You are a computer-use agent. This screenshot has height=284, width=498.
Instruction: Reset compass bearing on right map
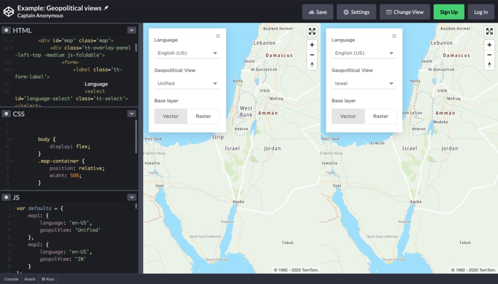(x=489, y=65)
